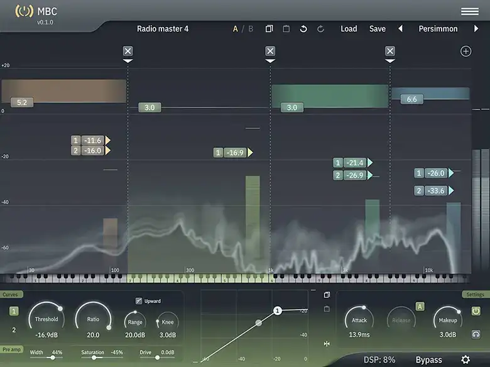Select the 3.0 gain label in green band
Screen dimensions: 490x367
tap(292, 107)
